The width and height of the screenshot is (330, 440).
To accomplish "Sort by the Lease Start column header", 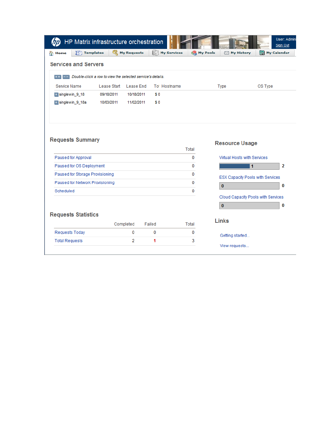I will coord(109,86).
